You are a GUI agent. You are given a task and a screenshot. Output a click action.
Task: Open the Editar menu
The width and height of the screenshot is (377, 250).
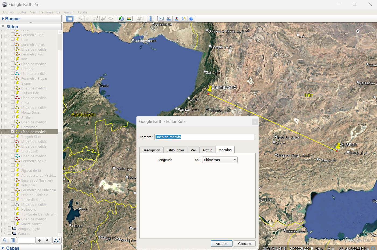pyautogui.click(x=22, y=12)
